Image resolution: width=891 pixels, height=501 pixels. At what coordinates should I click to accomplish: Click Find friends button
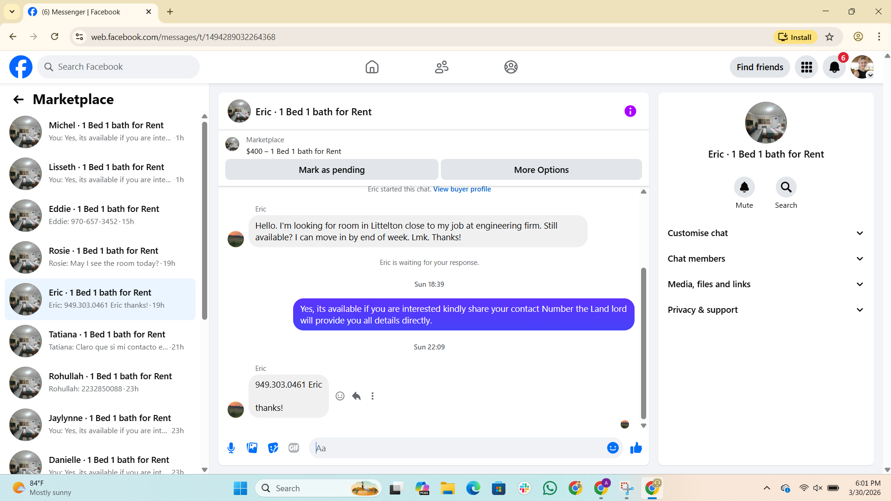point(760,67)
